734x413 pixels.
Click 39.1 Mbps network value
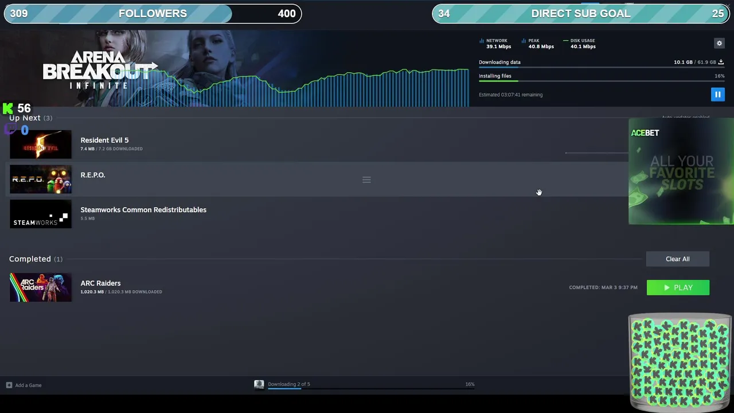[x=498, y=46]
